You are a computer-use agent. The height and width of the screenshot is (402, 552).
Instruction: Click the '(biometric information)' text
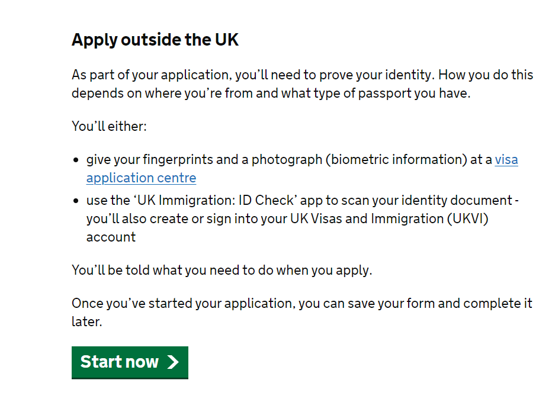coord(395,159)
